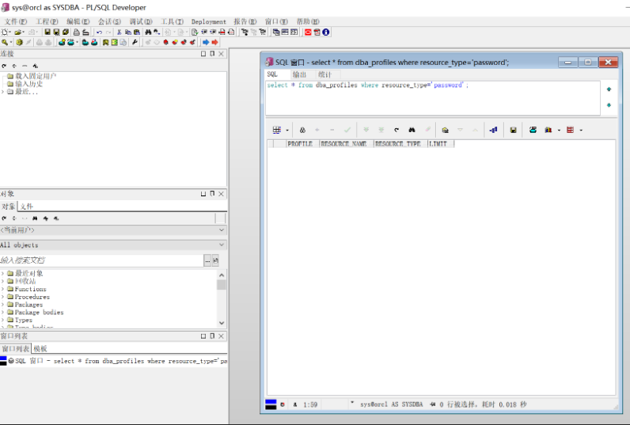Click the blue right arrow toolbar icon
This screenshot has width=630, height=425.
[206, 42]
